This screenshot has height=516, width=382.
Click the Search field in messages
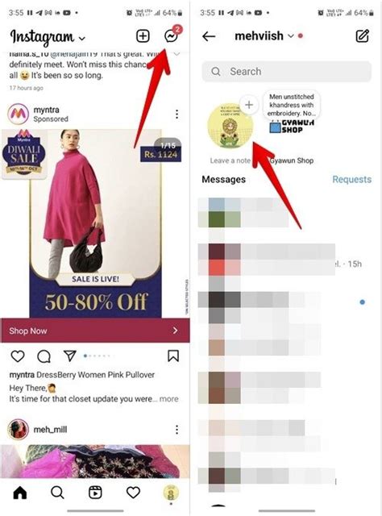287,72
